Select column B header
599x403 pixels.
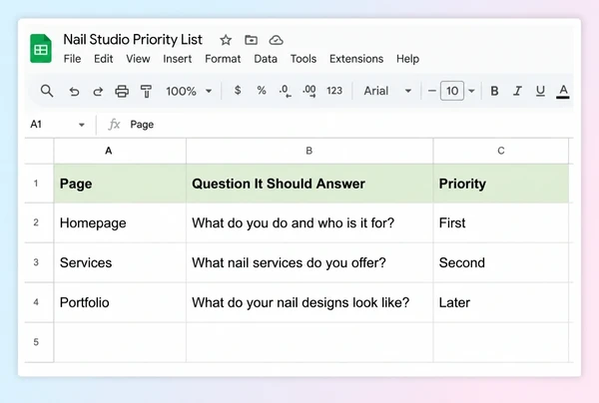point(309,151)
